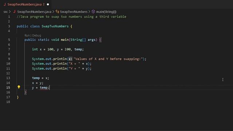Click System on line 11
Image resolution: width=233 pixels, height=131 pixels.
point(38,68)
